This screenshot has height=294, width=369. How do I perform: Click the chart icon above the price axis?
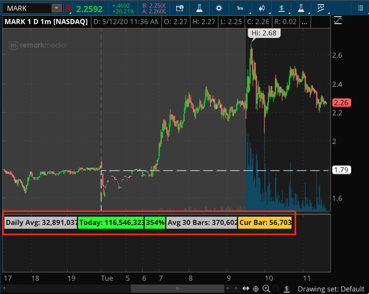pyautogui.click(x=338, y=21)
